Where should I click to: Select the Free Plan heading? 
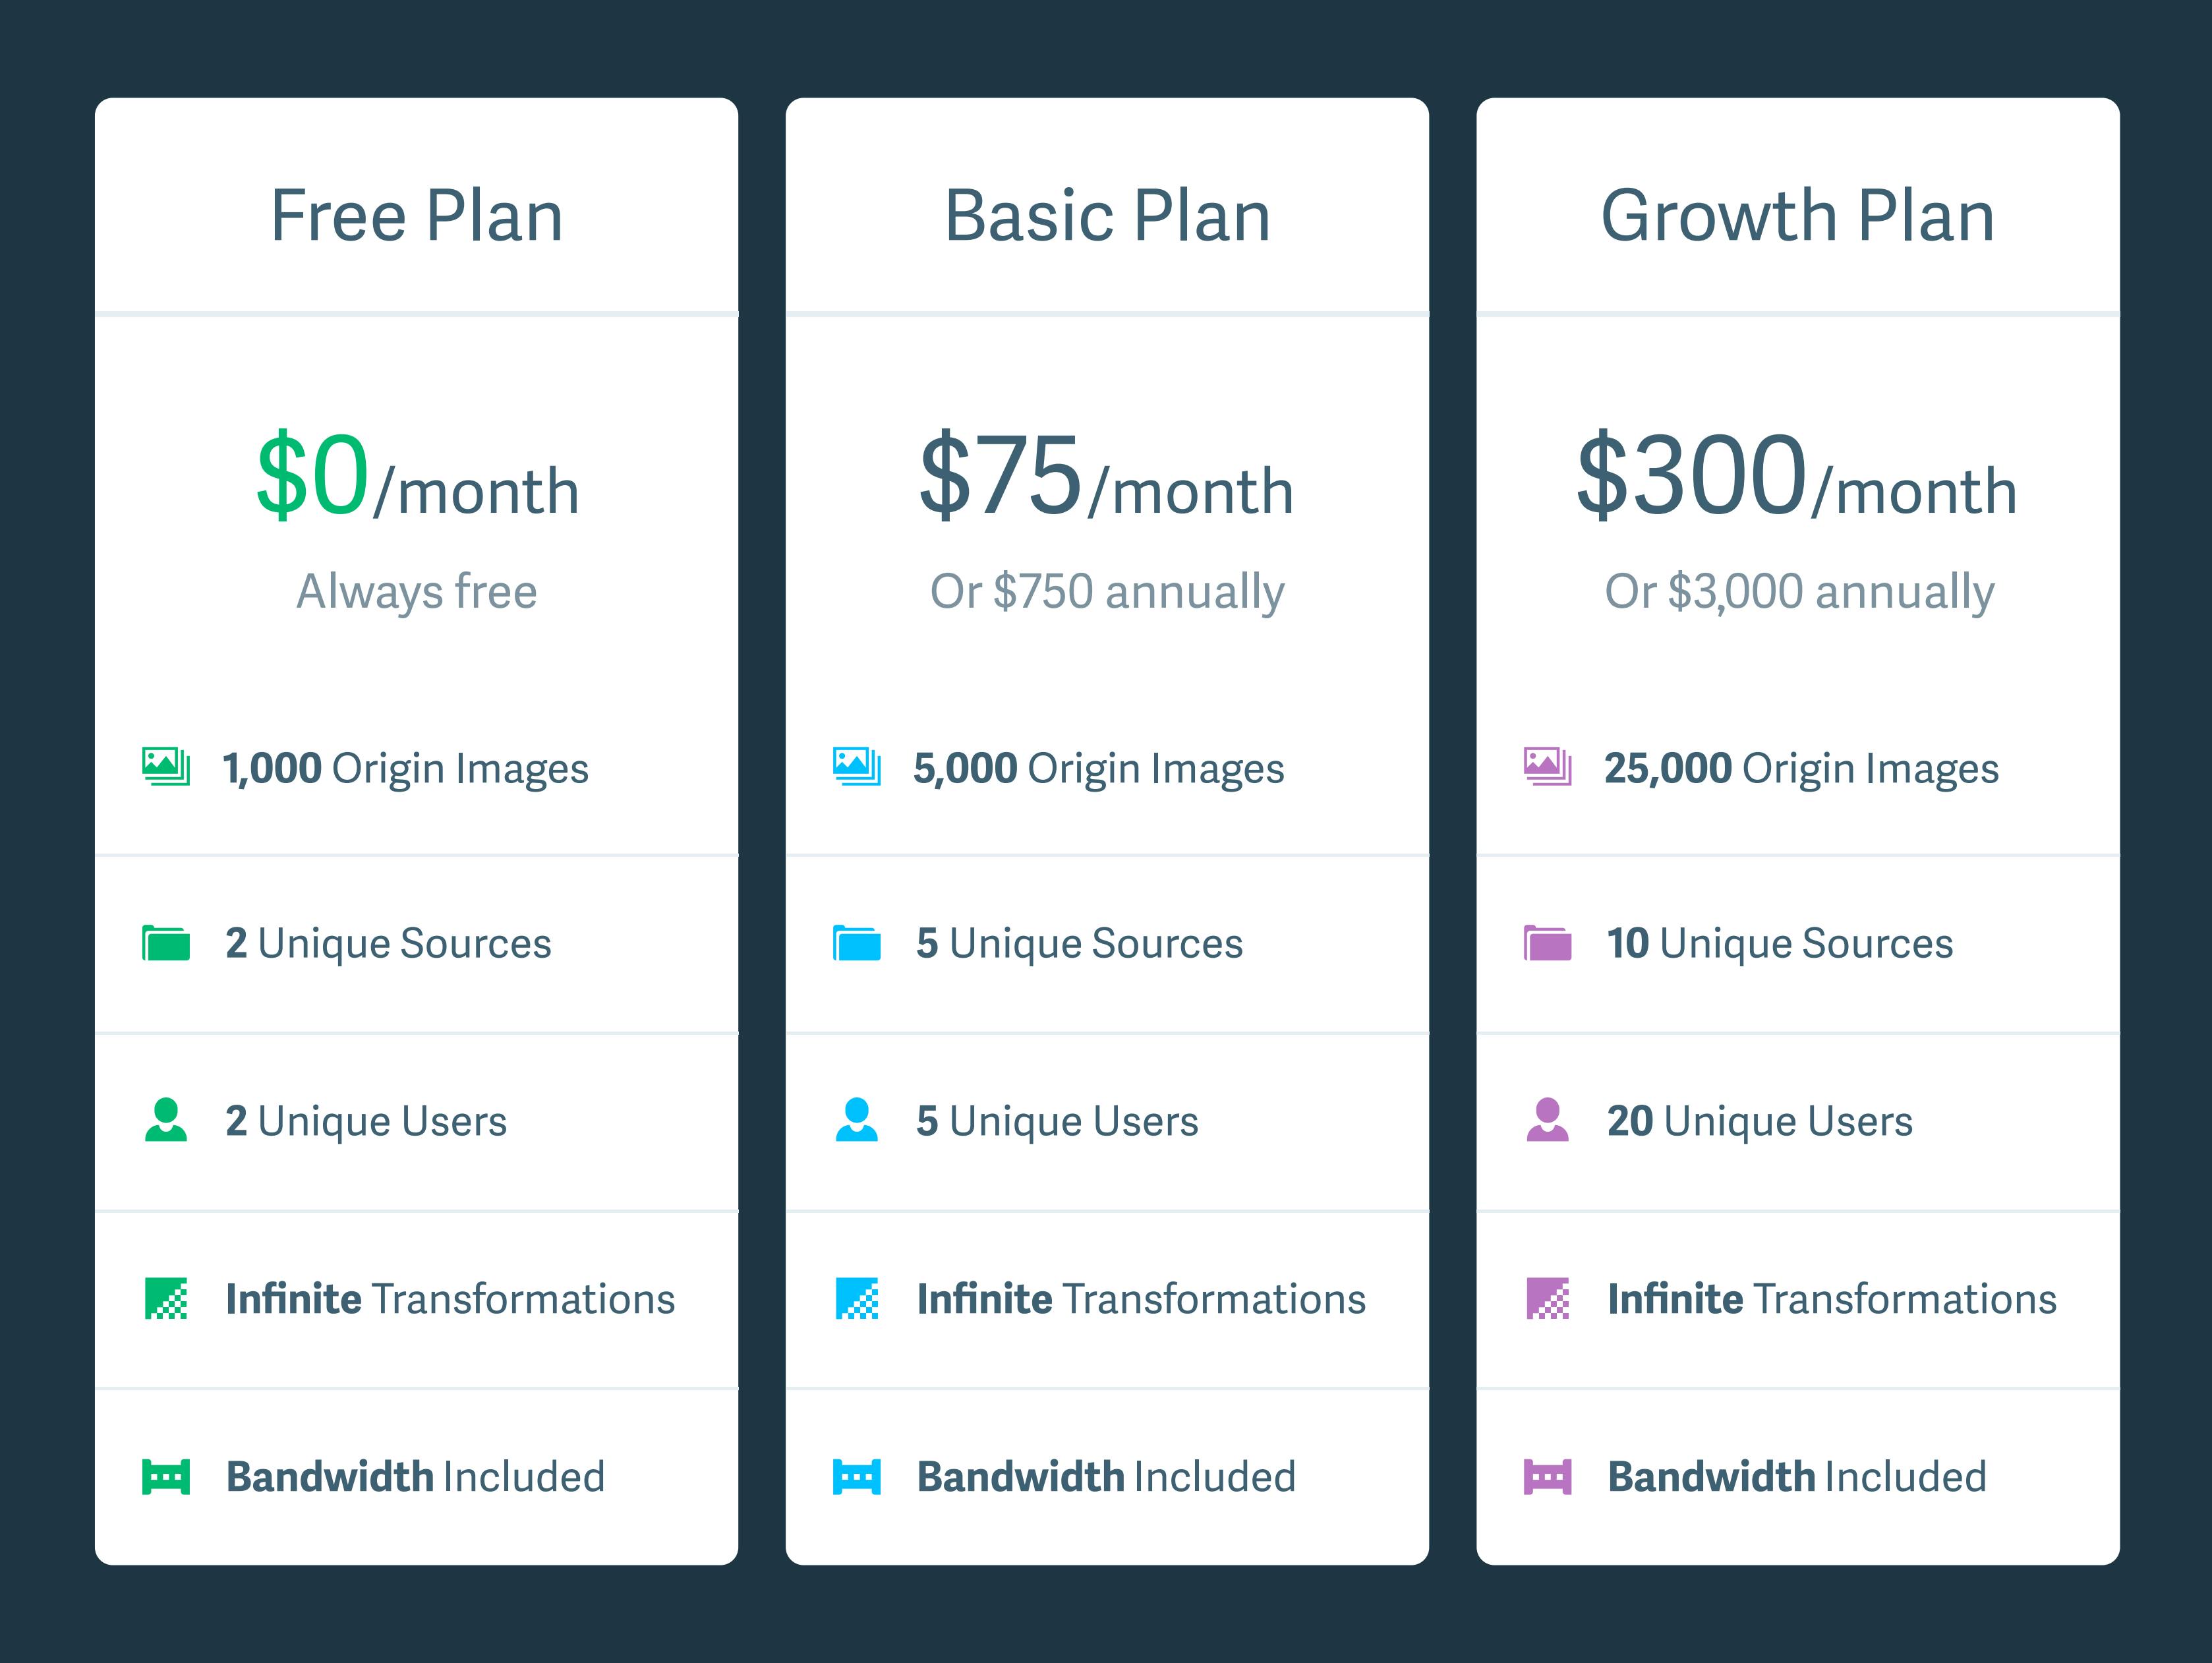[x=417, y=216]
